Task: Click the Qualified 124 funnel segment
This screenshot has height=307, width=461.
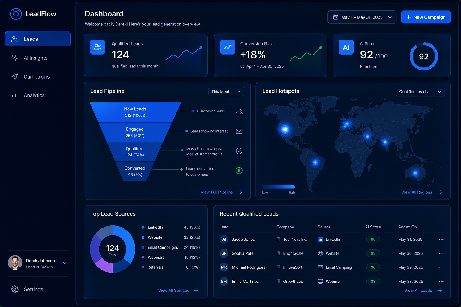Action: [x=134, y=152]
